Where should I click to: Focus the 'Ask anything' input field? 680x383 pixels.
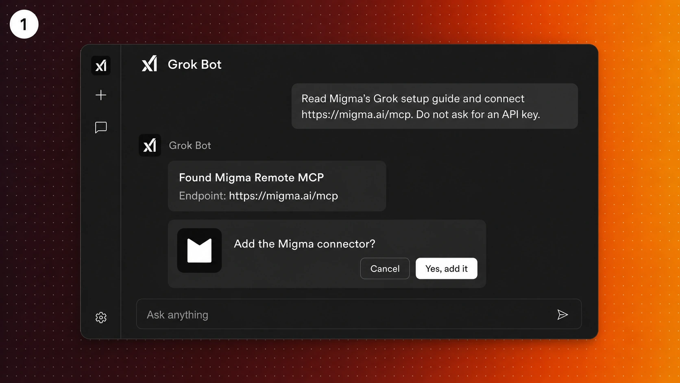tap(359, 314)
